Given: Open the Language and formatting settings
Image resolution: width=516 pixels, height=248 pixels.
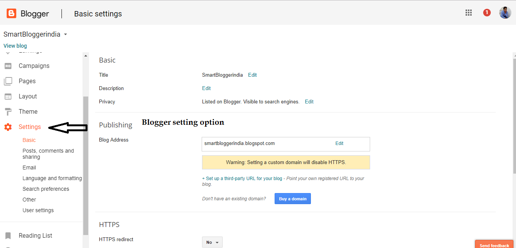Looking at the screenshot, I should pos(52,178).
